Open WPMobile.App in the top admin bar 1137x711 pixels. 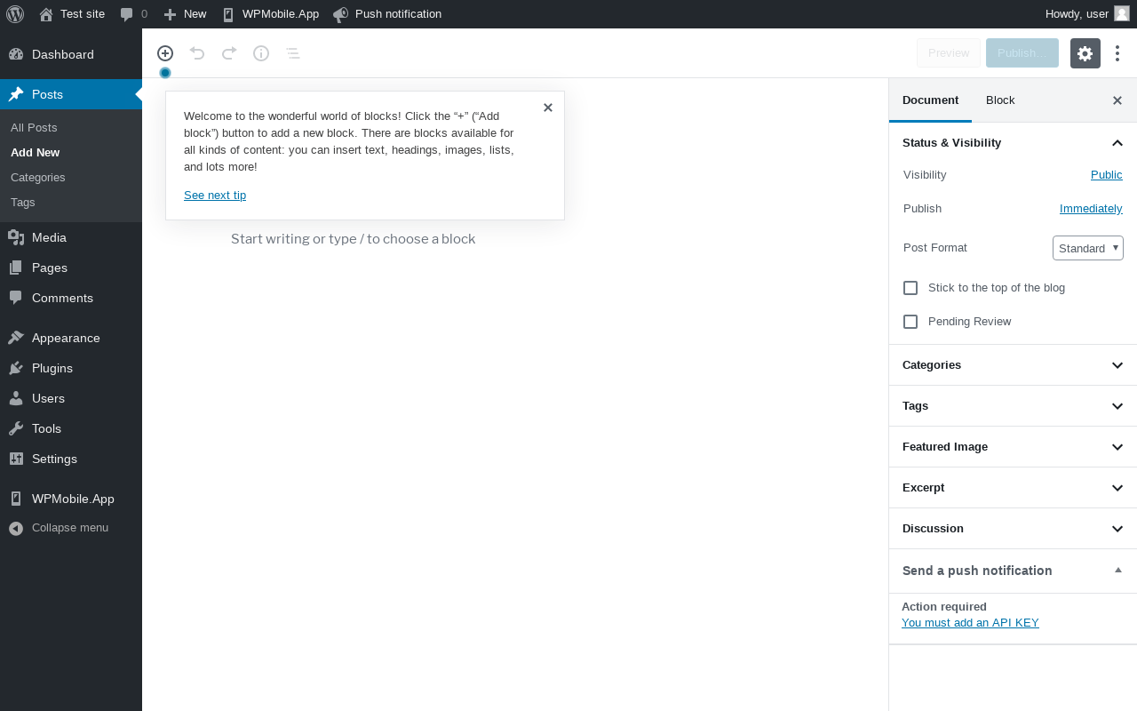[x=270, y=14]
